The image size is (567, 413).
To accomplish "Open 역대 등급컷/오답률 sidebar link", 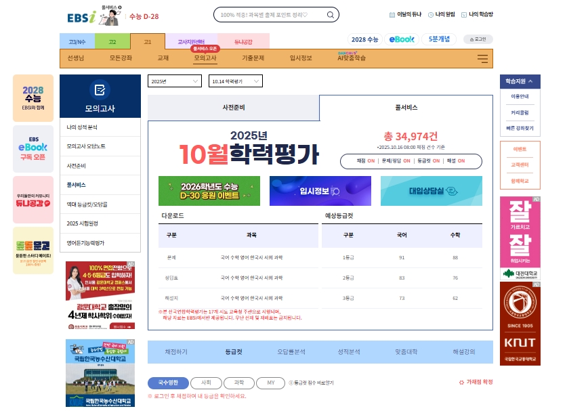I will click(x=100, y=204).
